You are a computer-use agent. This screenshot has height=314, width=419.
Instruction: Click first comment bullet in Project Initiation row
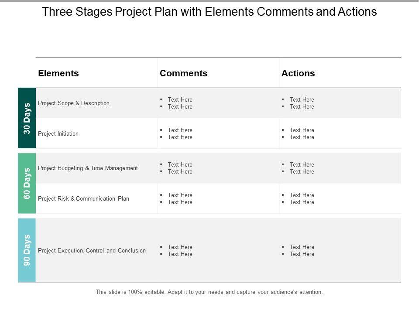180,130
